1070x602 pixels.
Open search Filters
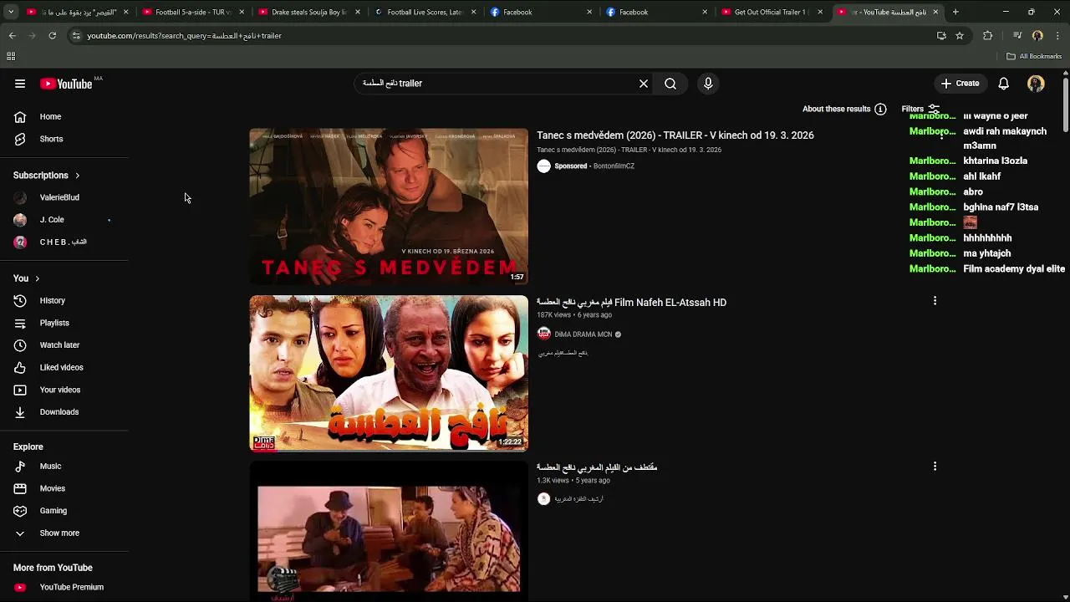coord(921,109)
